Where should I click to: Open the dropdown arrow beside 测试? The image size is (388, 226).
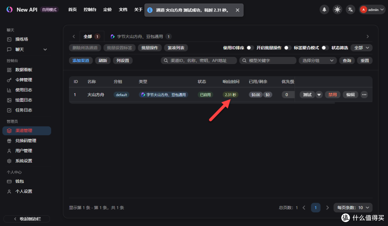point(319,95)
